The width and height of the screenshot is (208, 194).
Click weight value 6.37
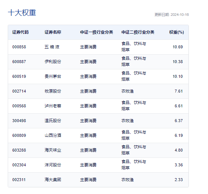click(x=179, y=121)
